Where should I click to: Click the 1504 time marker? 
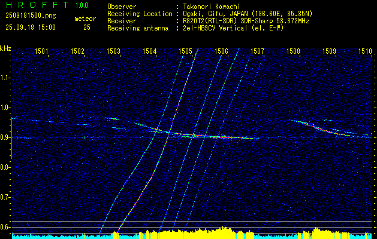coord(150,51)
